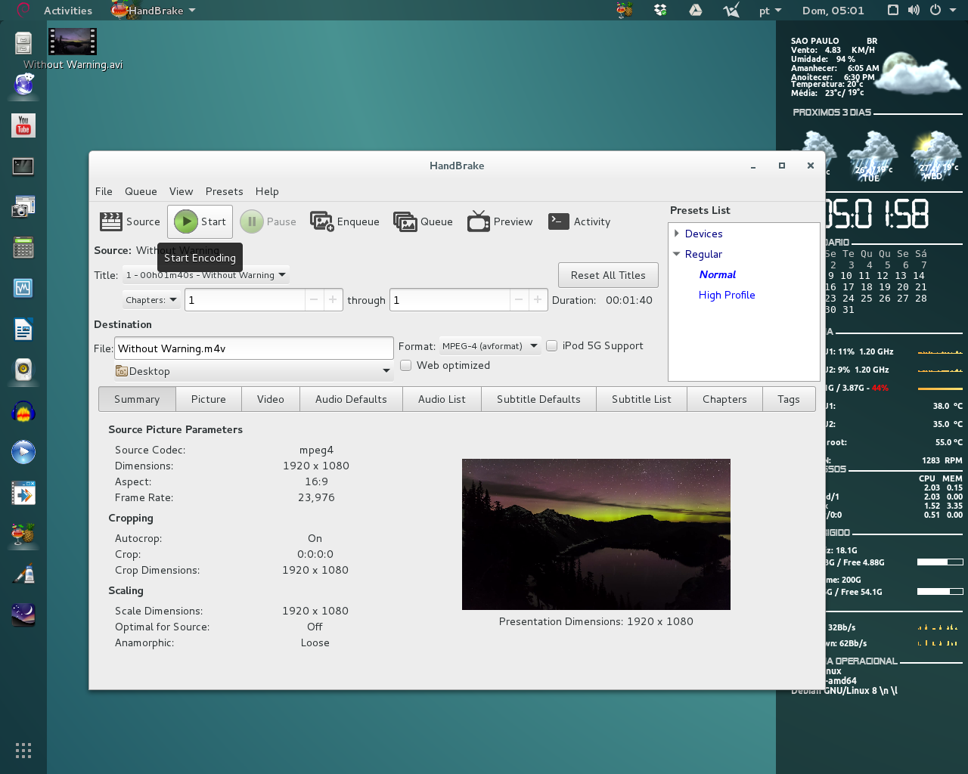Image resolution: width=968 pixels, height=774 pixels.
Task: Open the Google Drive tray icon
Action: 696,10
